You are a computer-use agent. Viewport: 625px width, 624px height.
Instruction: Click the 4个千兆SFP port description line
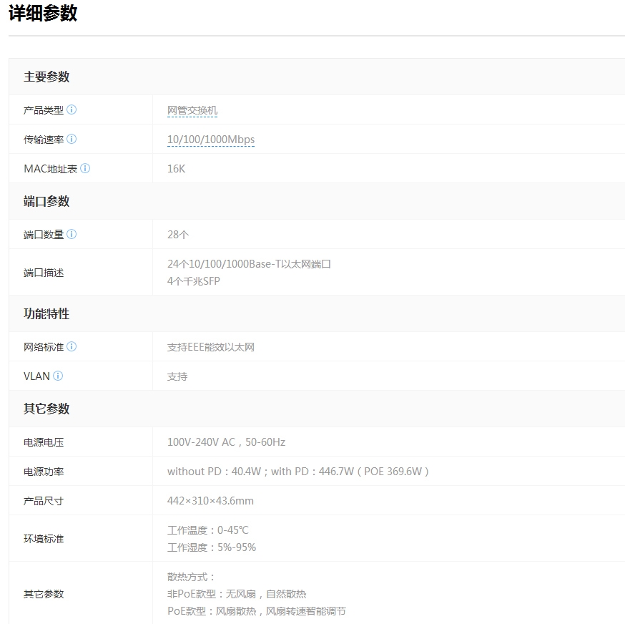coord(194,281)
